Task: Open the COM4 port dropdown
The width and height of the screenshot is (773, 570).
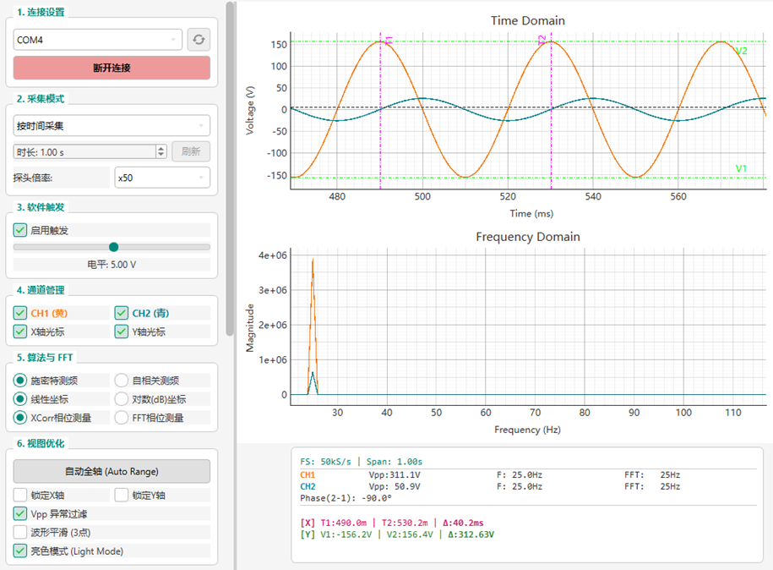Action: click(x=98, y=40)
